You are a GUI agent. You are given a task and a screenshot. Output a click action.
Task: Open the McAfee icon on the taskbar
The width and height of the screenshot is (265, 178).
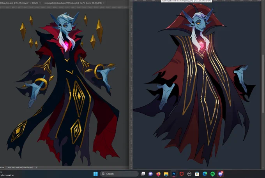point(182,174)
